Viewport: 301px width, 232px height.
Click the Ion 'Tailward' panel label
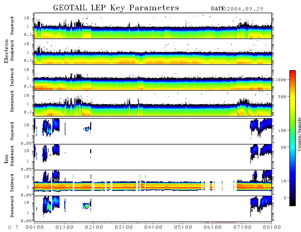point(12,183)
